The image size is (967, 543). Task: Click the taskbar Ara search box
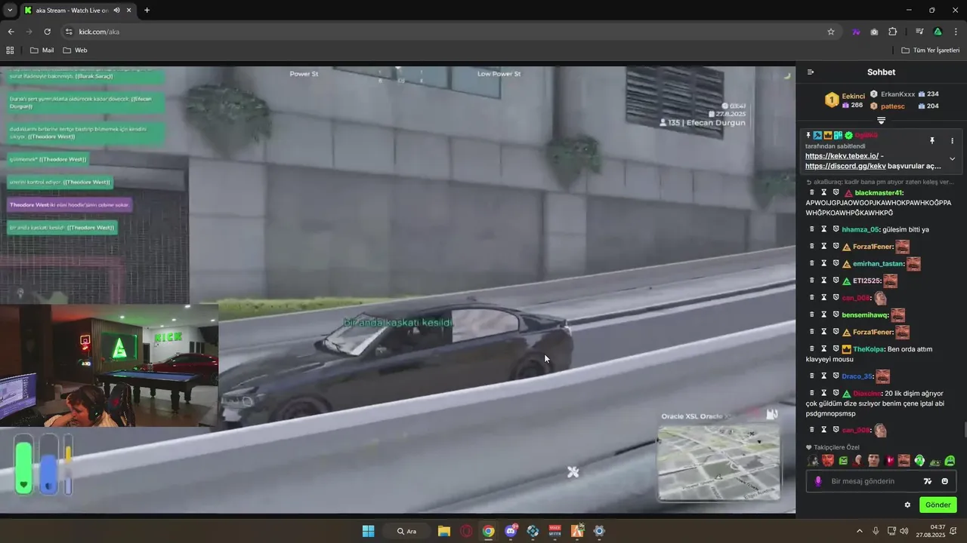pyautogui.click(x=408, y=531)
